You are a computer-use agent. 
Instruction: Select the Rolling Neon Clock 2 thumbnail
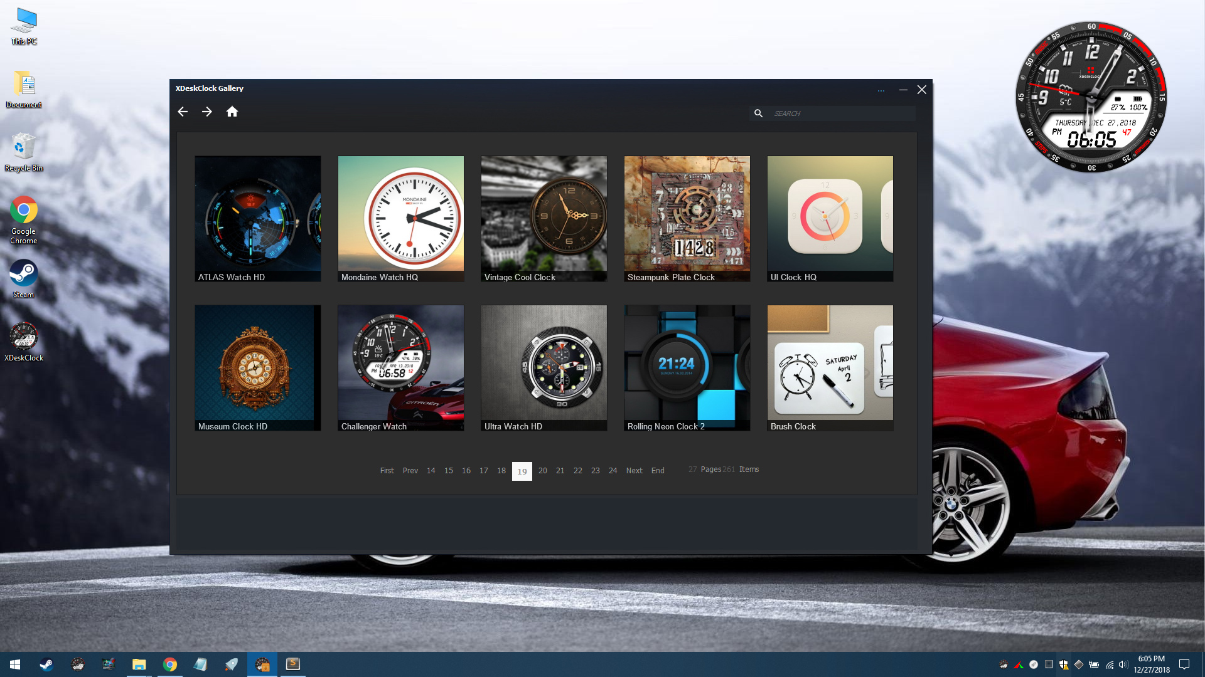687,365
